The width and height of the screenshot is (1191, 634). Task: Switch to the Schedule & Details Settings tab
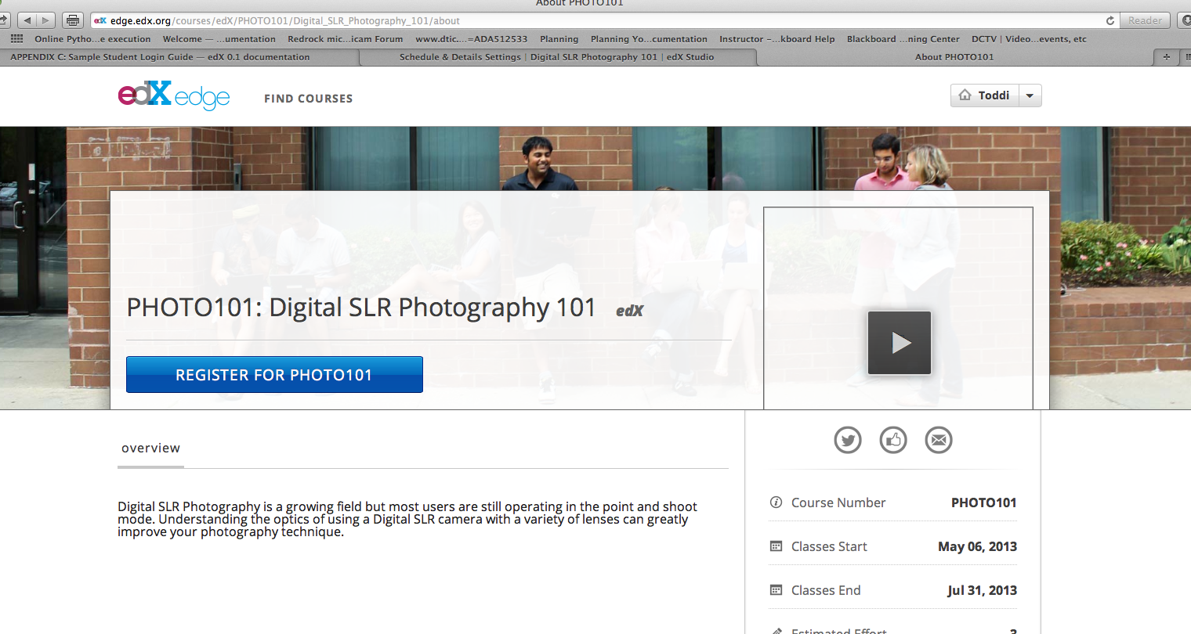tap(556, 57)
